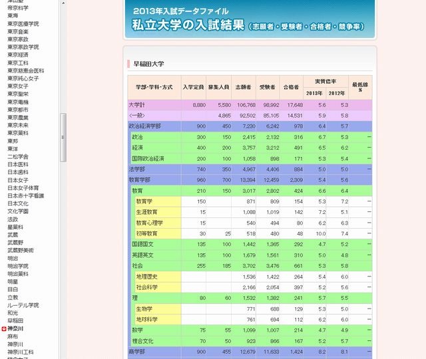Screen dimensions: 426x359
Task: Select 東洋 sidebar entry
Action: (13, 149)
